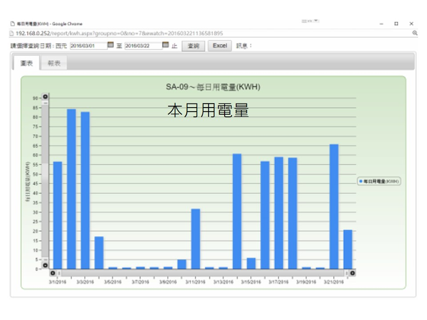Click the horizontal axis scroll-right arrow
This screenshot has width=427, height=320.
point(352,273)
